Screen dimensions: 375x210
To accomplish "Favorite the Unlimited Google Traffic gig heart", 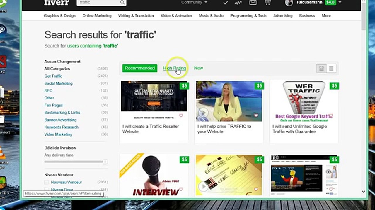I will pyautogui.click(x=331, y=116).
